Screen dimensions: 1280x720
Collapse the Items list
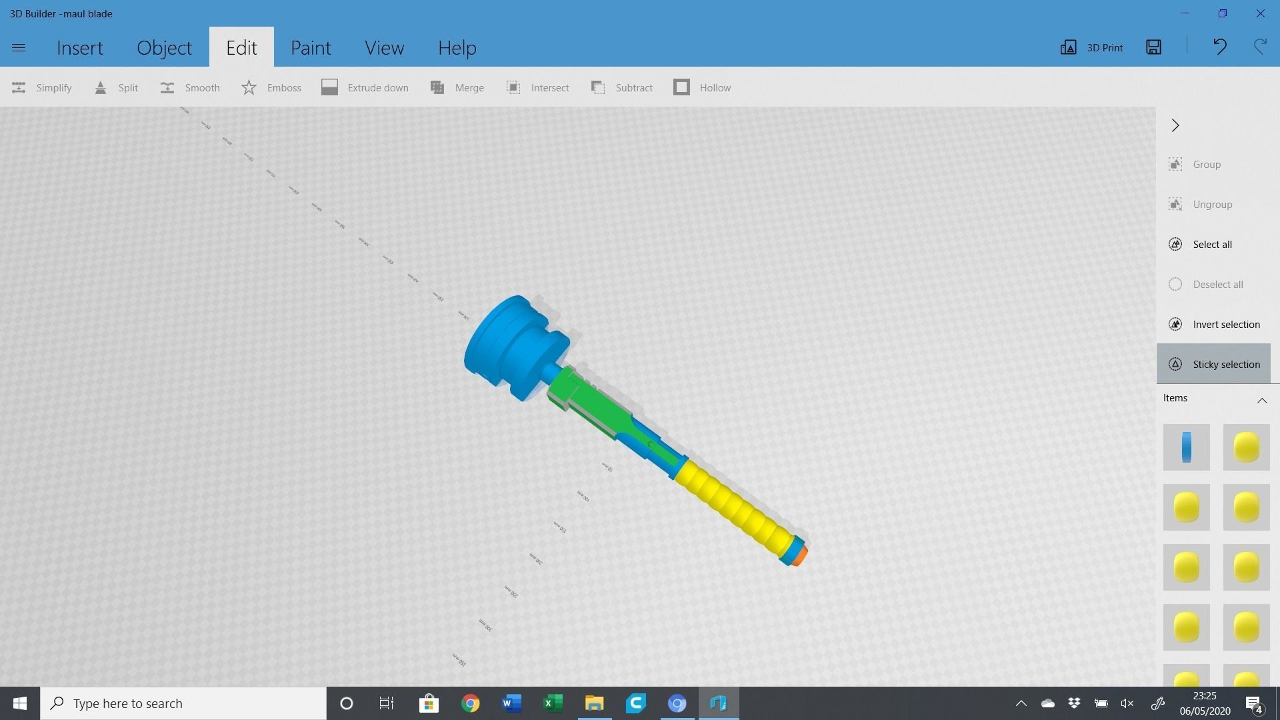click(1261, 399)
